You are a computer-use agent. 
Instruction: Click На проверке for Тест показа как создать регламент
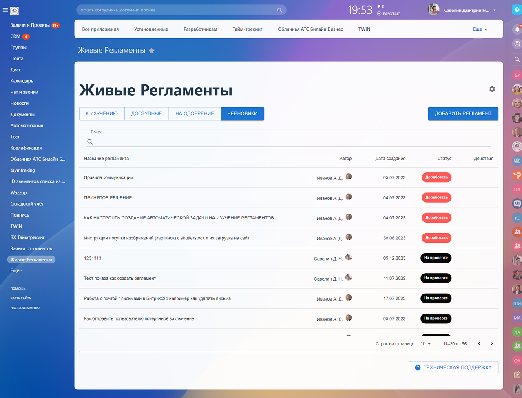pos(436,278)
